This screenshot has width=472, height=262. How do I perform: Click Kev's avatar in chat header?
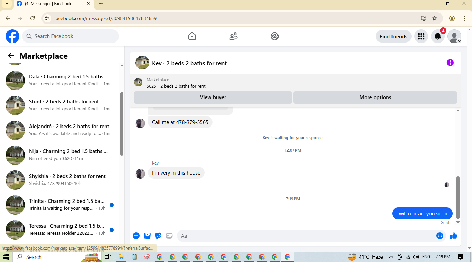[142, 63]
